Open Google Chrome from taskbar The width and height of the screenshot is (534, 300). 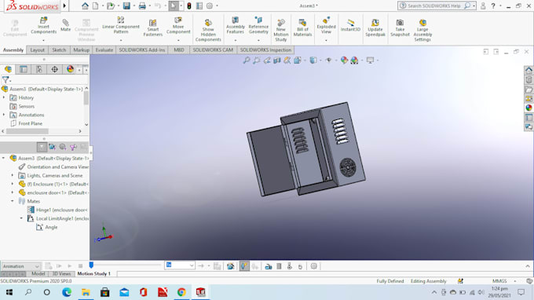point(181,292)
